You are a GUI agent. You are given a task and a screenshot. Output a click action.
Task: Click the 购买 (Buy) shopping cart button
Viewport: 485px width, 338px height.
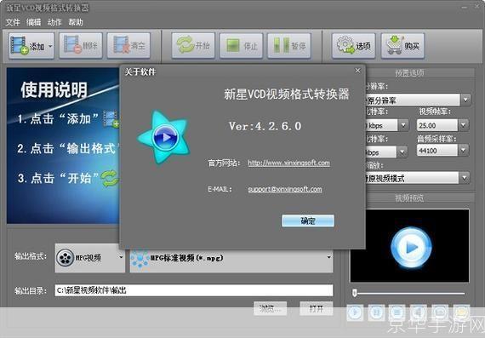(x=402, y=46)
